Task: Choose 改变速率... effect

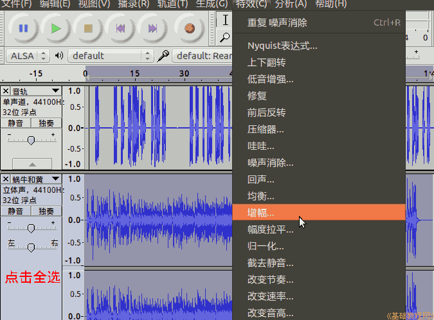Action: (x=319, y=296)
